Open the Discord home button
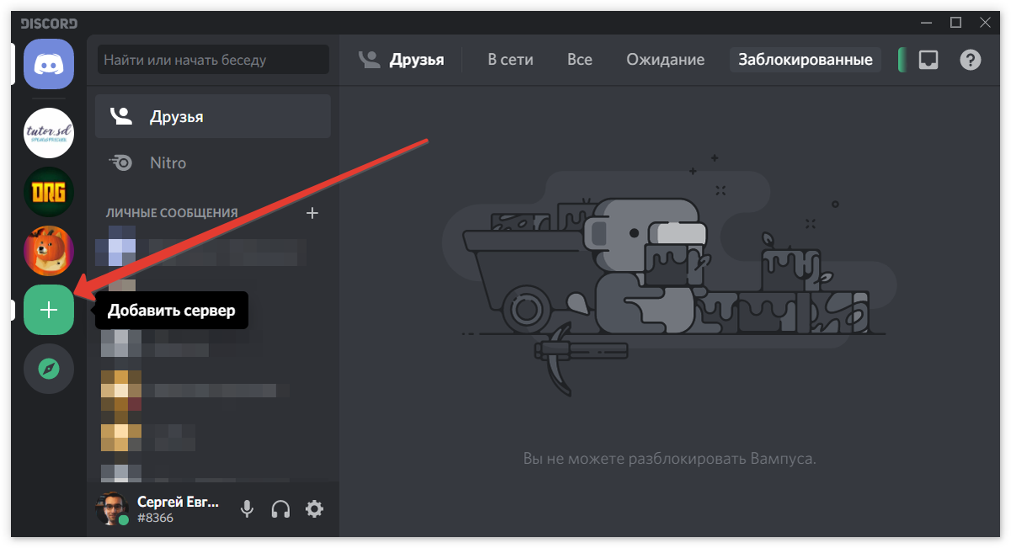 point(49,64)
